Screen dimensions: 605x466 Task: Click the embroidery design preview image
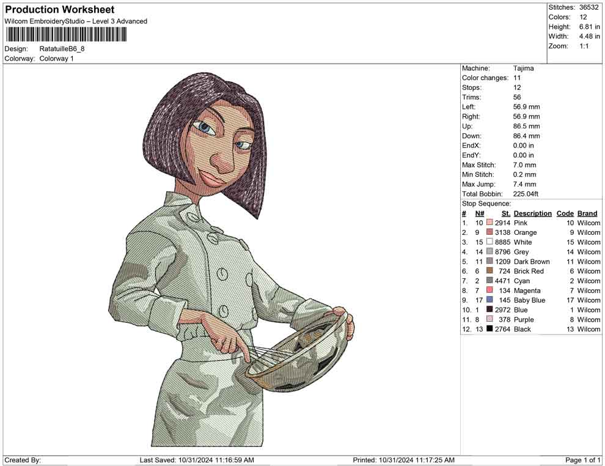pyautogui.click(x=231, y=259)
